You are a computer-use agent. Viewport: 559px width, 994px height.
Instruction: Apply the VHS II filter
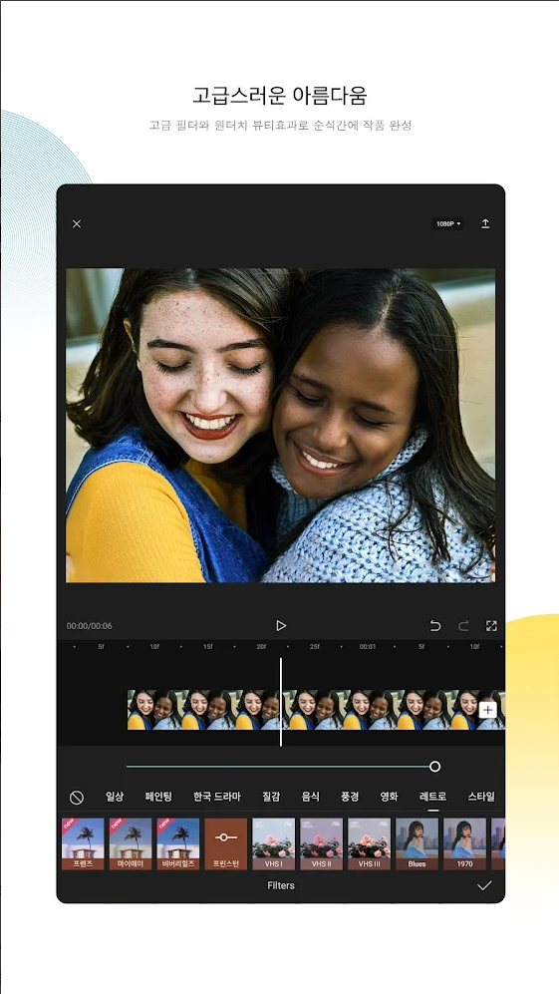(321, 843)
